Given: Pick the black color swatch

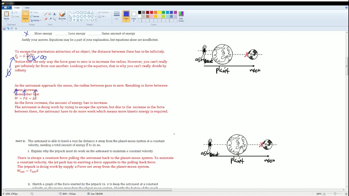Looking at the screenshot, I should pos(140,12).
